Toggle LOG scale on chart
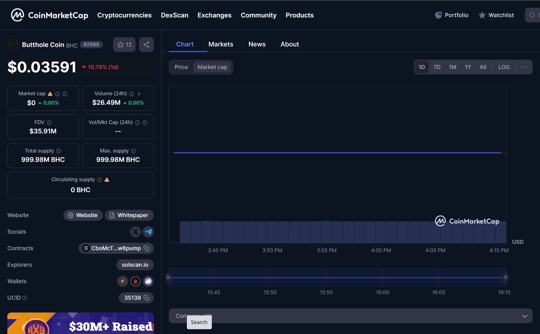540x334 pixels. tap(504, 67)
